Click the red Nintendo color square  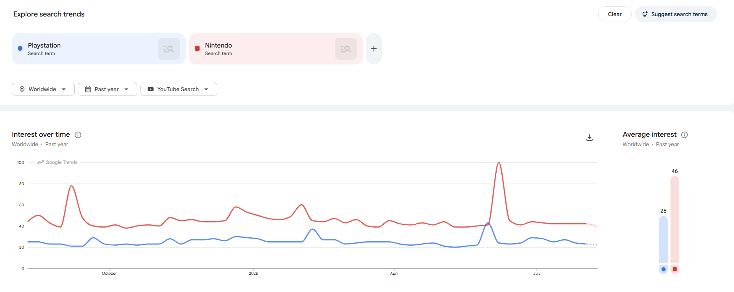[x=197, y=48]
